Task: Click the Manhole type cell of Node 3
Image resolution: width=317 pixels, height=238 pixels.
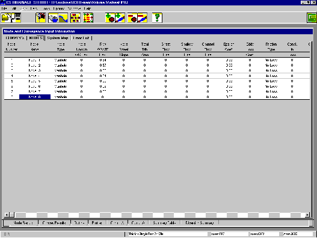Action: point(61,70)
